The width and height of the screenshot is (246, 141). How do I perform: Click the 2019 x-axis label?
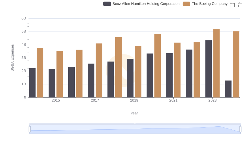tap(134, 100)
